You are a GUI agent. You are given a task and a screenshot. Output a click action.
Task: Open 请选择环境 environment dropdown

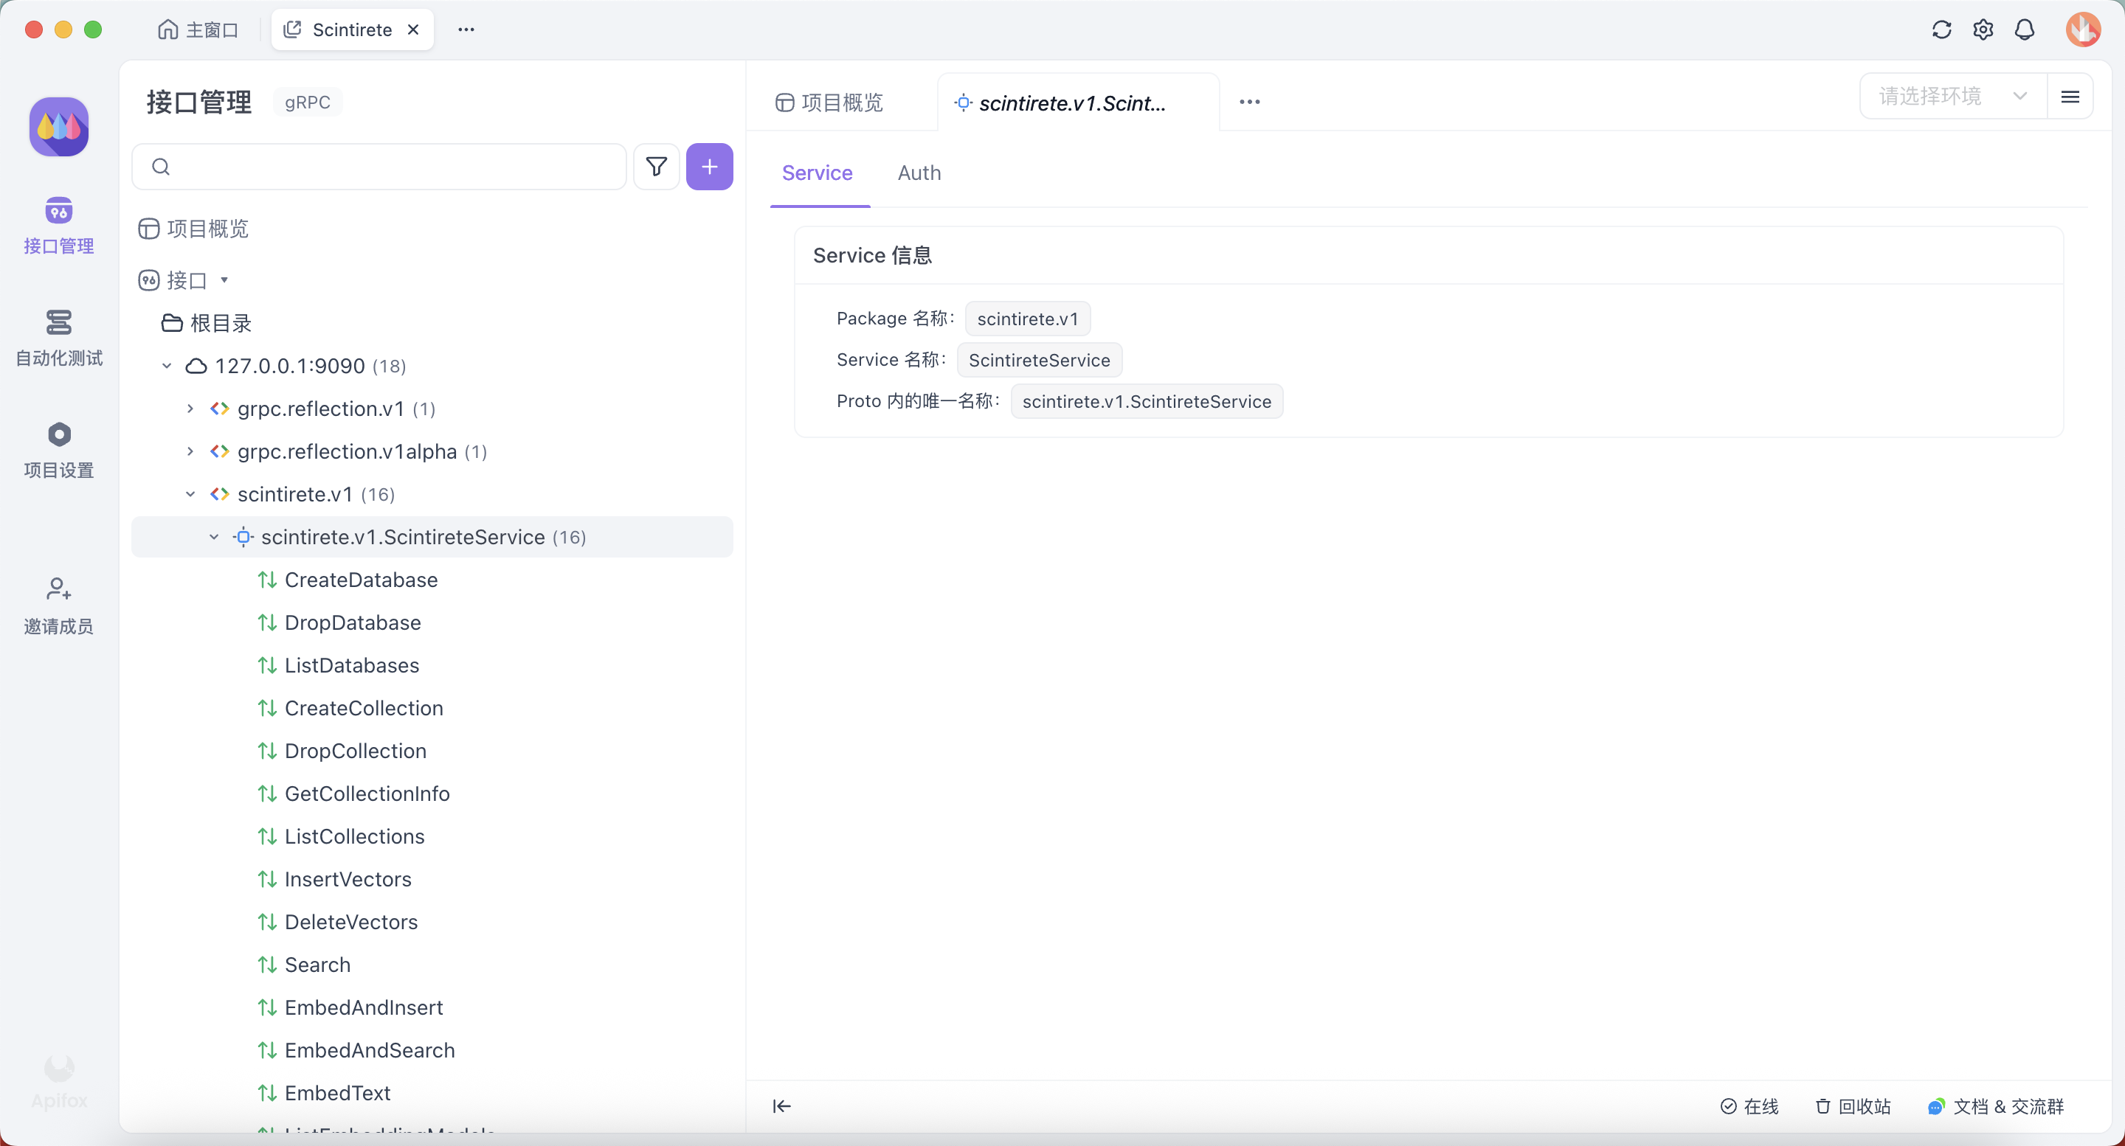pos(1952,97)
